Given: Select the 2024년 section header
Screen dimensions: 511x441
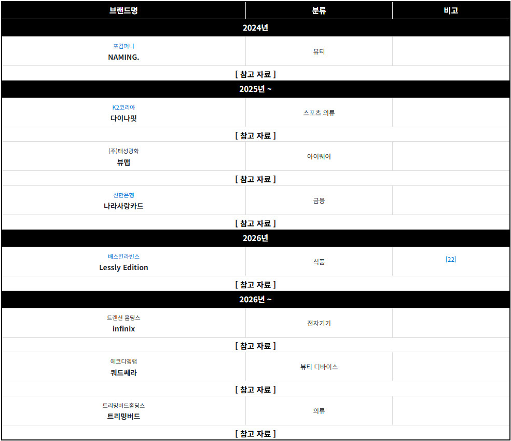Looking at the screenshot, I should point(255,28).
